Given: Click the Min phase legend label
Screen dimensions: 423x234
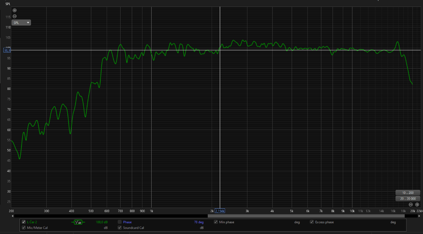Looking at the screenshot, I should (x=227, y=222).
